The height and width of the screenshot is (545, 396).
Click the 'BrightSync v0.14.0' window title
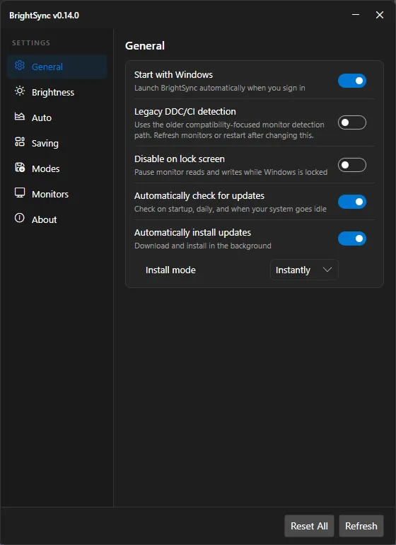coord(44,16)
